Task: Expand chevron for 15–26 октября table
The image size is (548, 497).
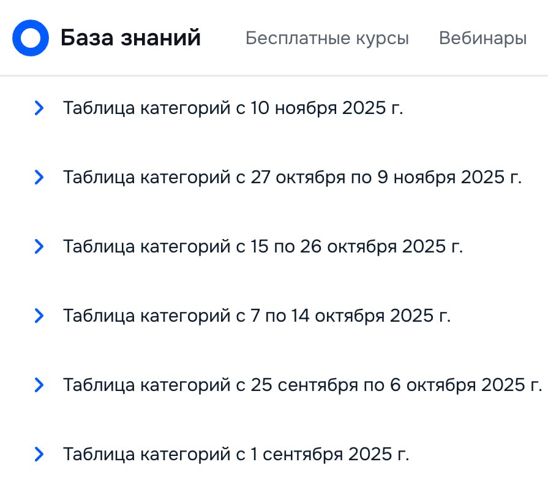Action: [39, 247]
